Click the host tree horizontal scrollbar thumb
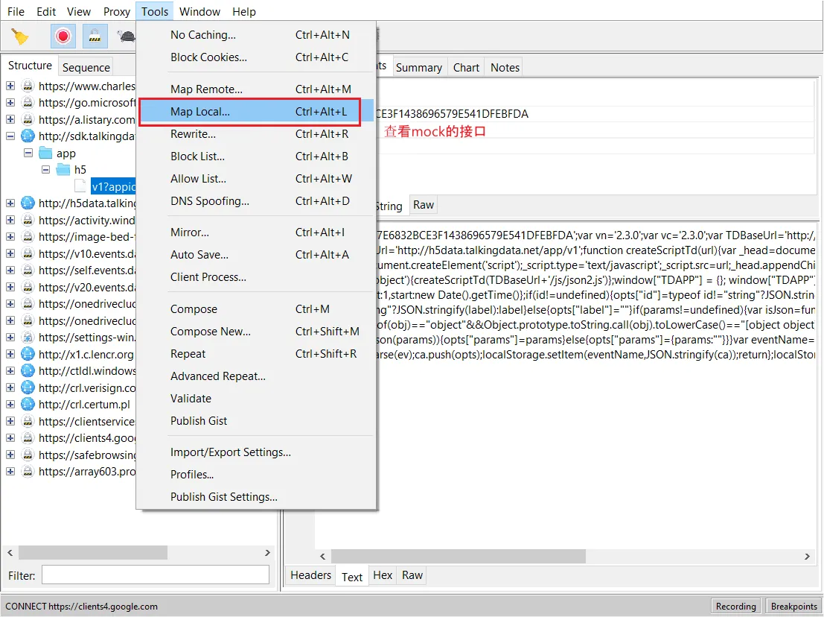824x617 pixels. click(93, 553)
